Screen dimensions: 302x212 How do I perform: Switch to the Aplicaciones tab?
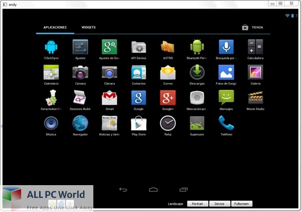click(x=55, y=27)
